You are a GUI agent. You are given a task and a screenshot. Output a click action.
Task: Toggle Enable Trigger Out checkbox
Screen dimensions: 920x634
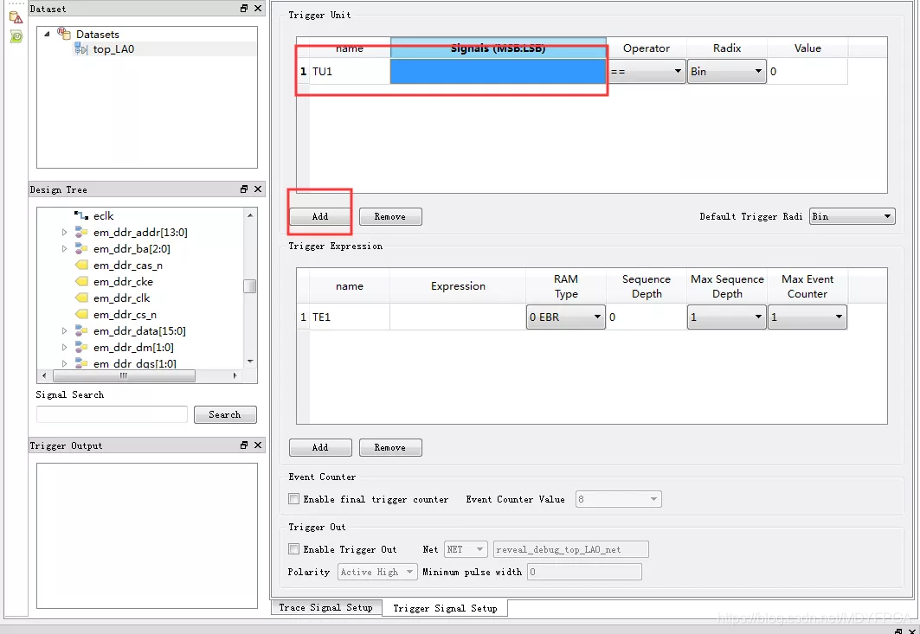294,549
